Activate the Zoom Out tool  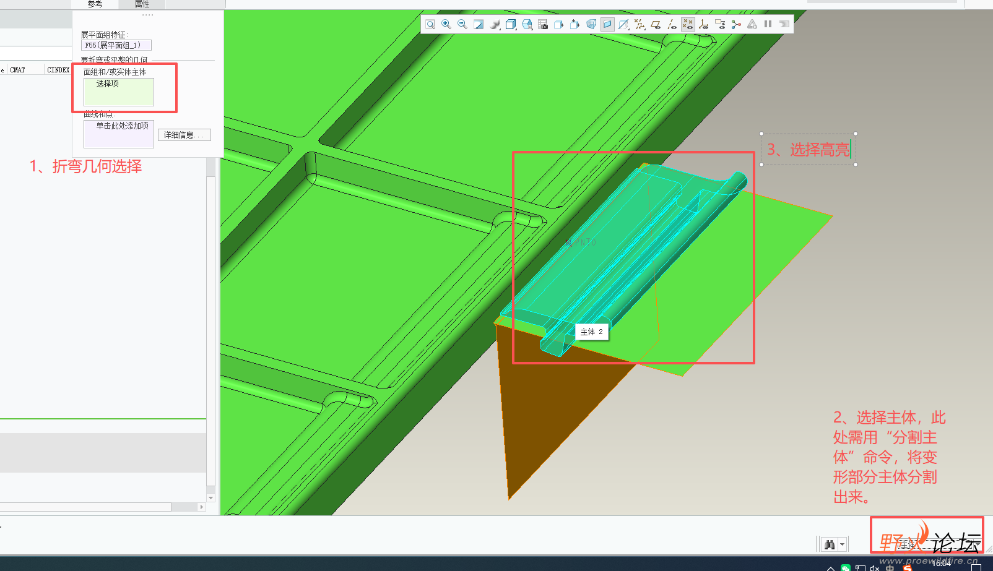[462, 24]
